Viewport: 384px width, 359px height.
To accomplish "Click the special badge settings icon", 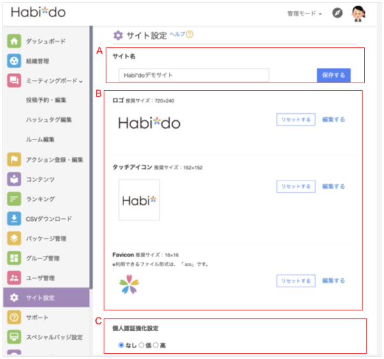I will pyautogui.click(x=14, y=337).
